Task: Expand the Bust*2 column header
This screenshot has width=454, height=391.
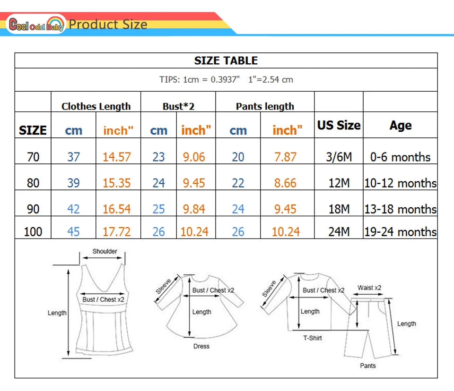Action: [x=178, y=107]
